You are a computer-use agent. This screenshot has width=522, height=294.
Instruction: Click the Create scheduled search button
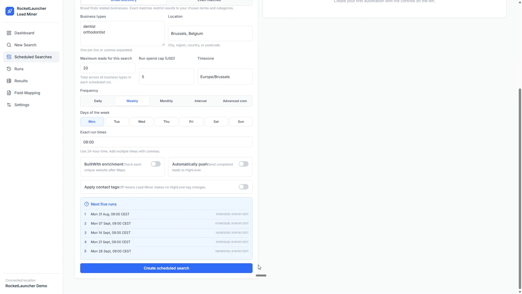[166, 268]
